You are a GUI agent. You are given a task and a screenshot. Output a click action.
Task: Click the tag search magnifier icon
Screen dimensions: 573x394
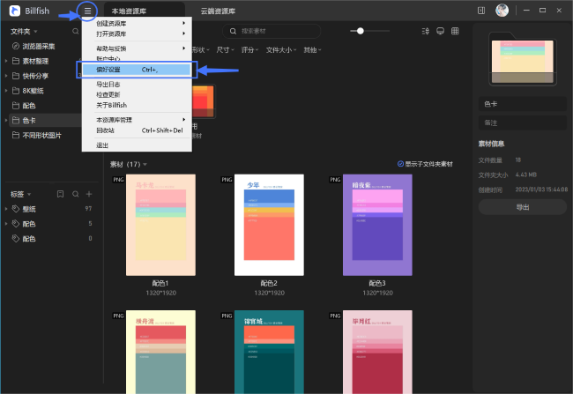tap(75, 193)
